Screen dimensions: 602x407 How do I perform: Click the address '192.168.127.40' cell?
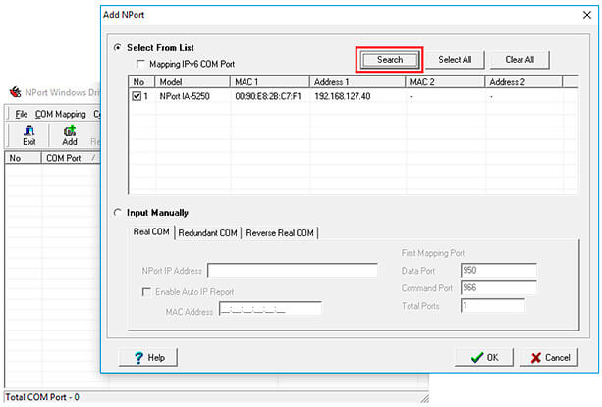[x=343, y=96]
